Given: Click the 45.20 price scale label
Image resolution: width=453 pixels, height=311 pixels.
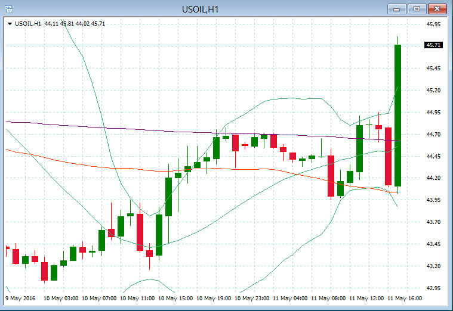Looking at the screenshot, I should [433, 91].
